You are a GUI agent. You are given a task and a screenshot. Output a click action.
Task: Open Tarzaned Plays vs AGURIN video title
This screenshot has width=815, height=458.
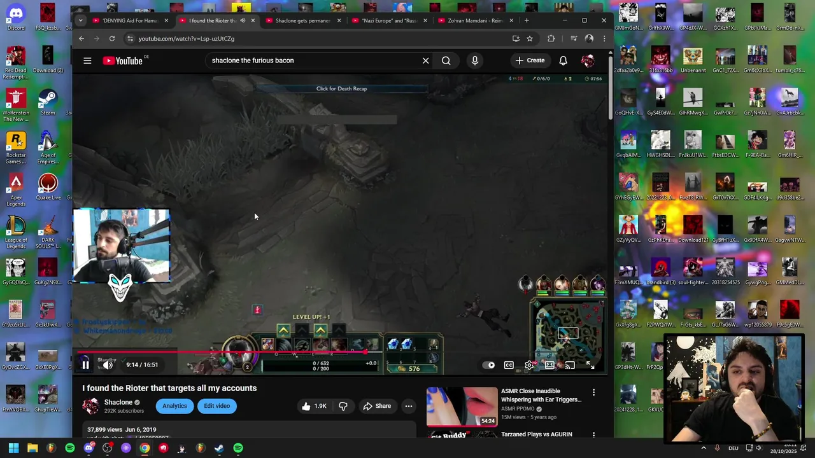point(537,434)
